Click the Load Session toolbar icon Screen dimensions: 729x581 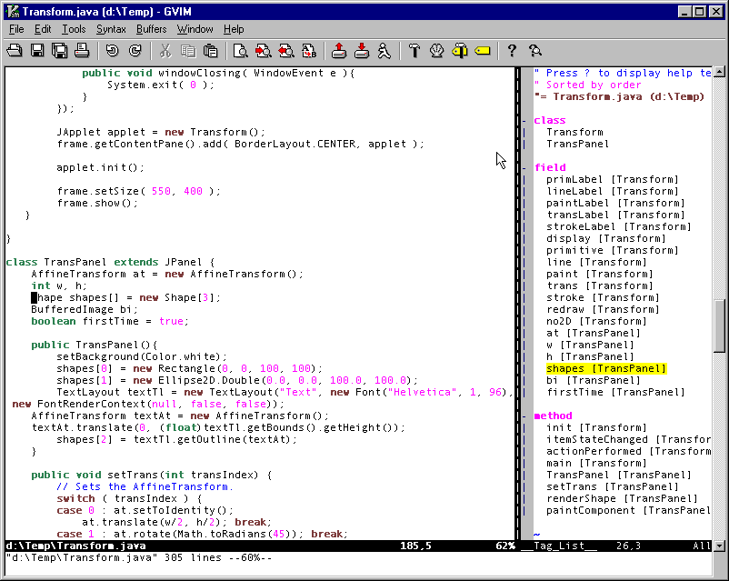[338, 51]
